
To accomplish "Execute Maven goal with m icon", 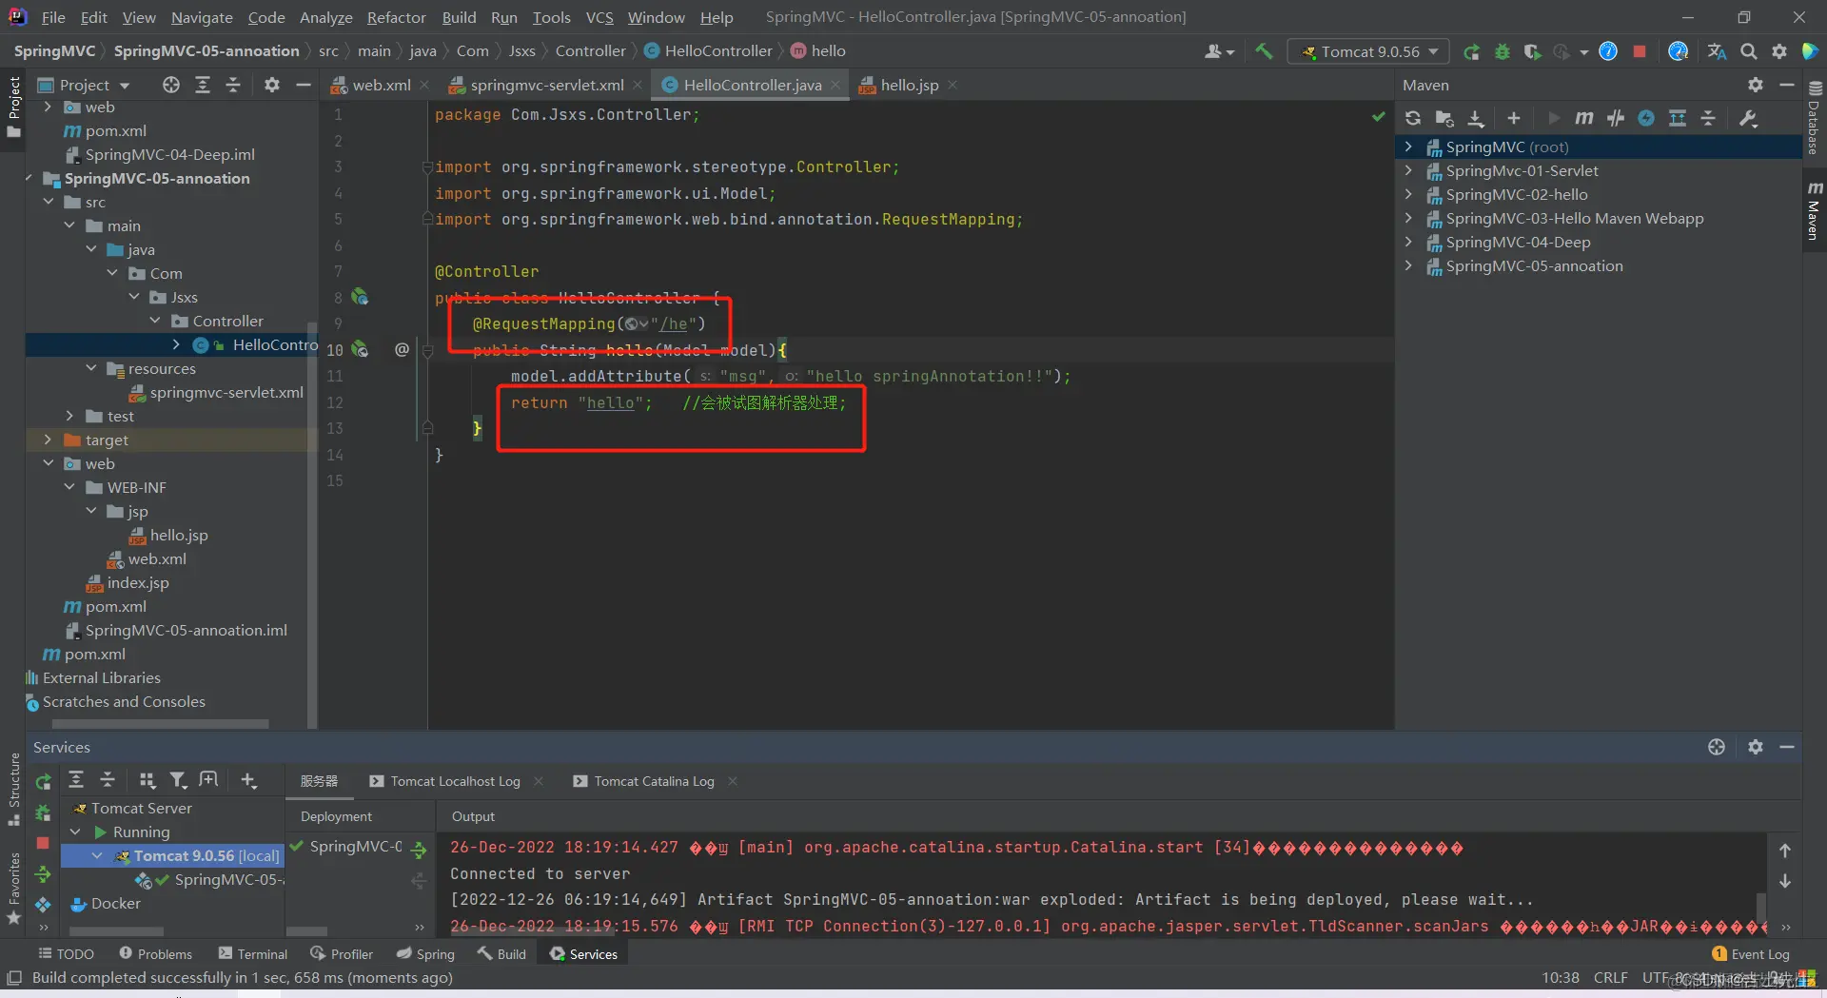I will coord(1584,118).
